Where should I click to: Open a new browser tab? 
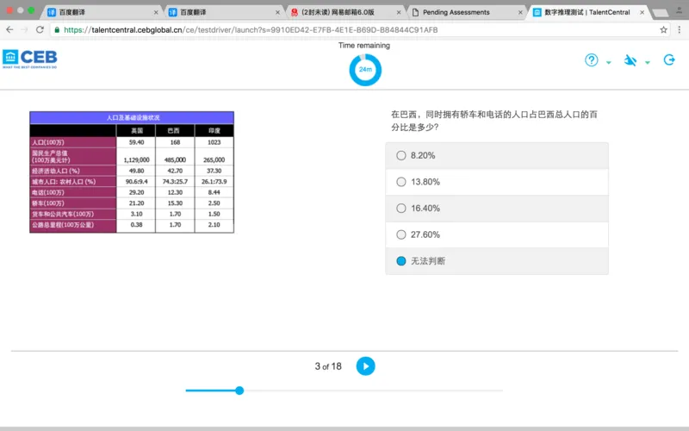[x=660, y=13]
